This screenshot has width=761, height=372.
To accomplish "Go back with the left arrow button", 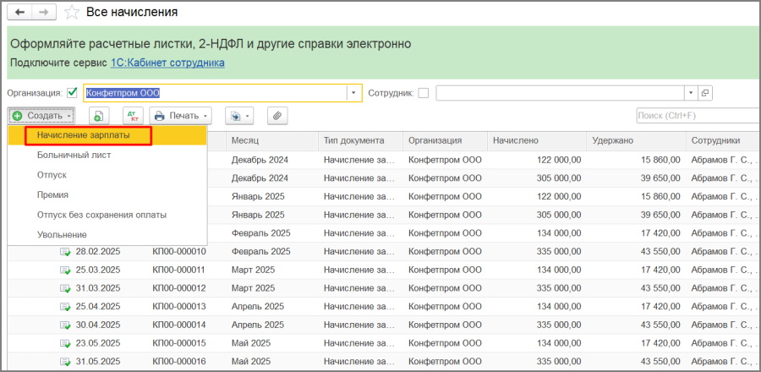I will tap(19, 12).
